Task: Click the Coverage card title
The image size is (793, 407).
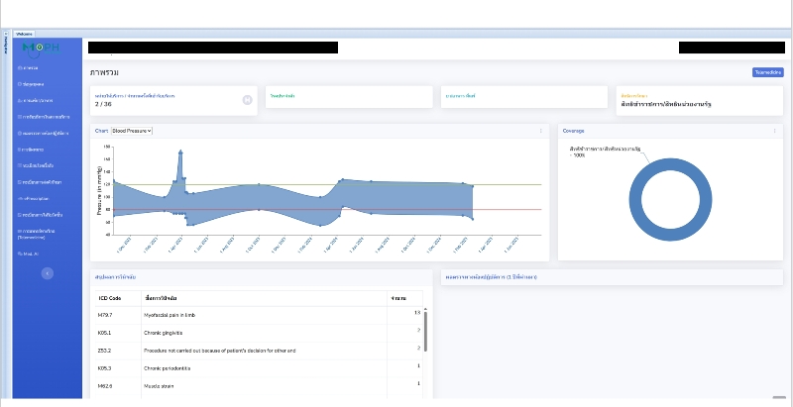Action: (574, 131)
